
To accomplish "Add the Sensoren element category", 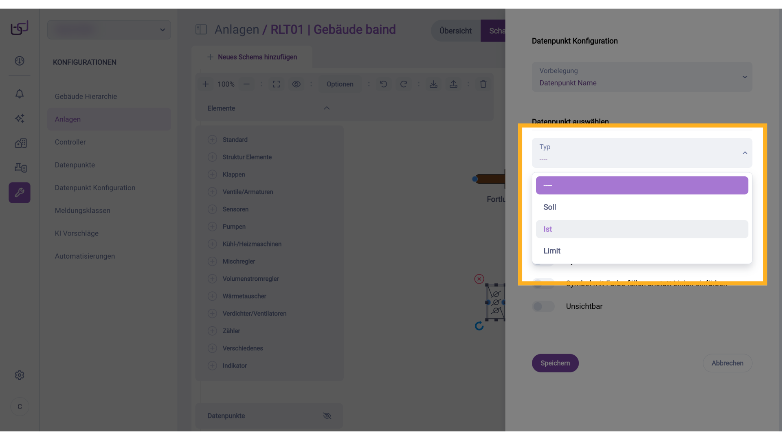I will coord(212,209).
